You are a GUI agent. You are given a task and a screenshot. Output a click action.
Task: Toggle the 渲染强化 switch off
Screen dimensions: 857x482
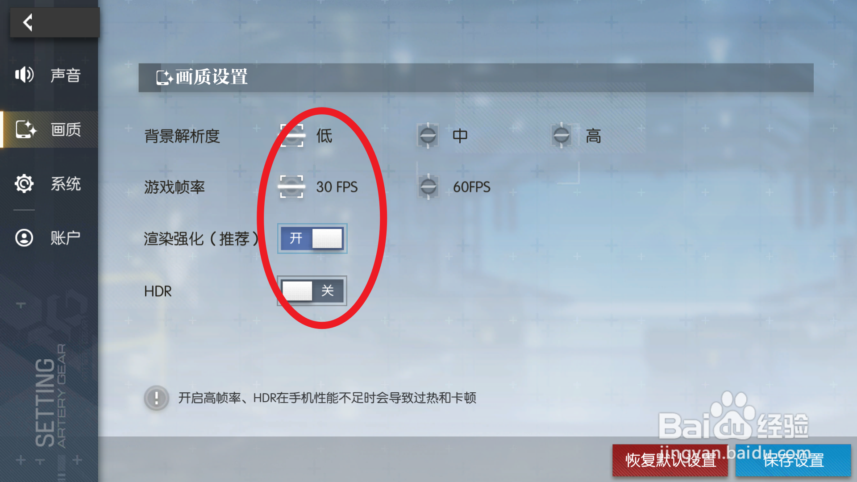pos(312,239)
